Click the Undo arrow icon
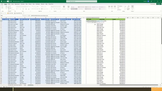The height and width of the screenshot is (91, 162). [x=2, y=6]
